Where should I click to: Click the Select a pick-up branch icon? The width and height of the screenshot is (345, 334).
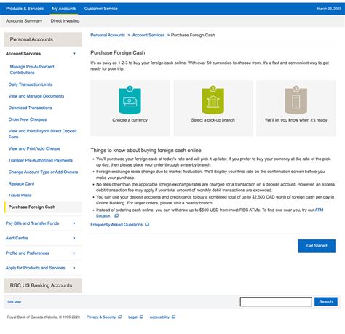pos(213,100)
